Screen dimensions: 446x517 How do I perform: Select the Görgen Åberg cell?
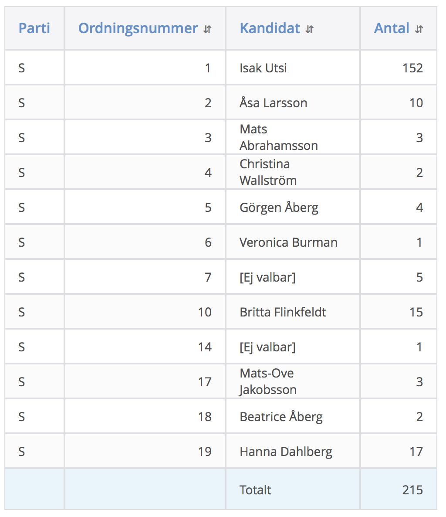293,207
